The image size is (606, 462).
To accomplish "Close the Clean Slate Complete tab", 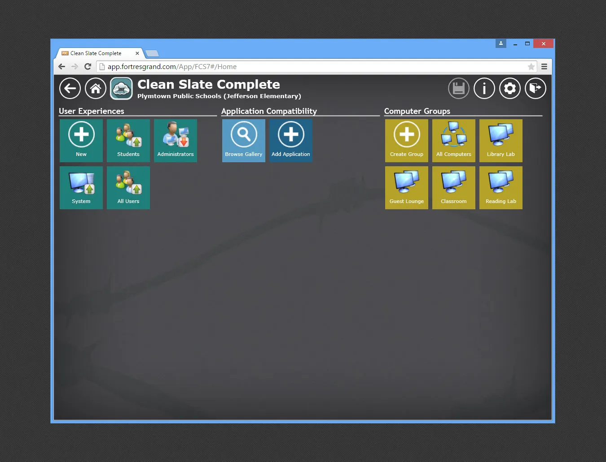I will (137, 53).
